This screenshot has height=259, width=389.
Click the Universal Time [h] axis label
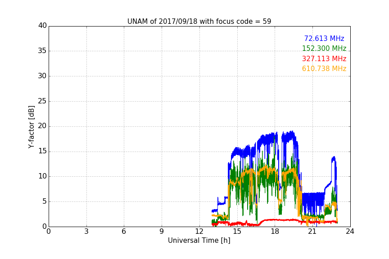pyautogui.click(x=199, y=241)
